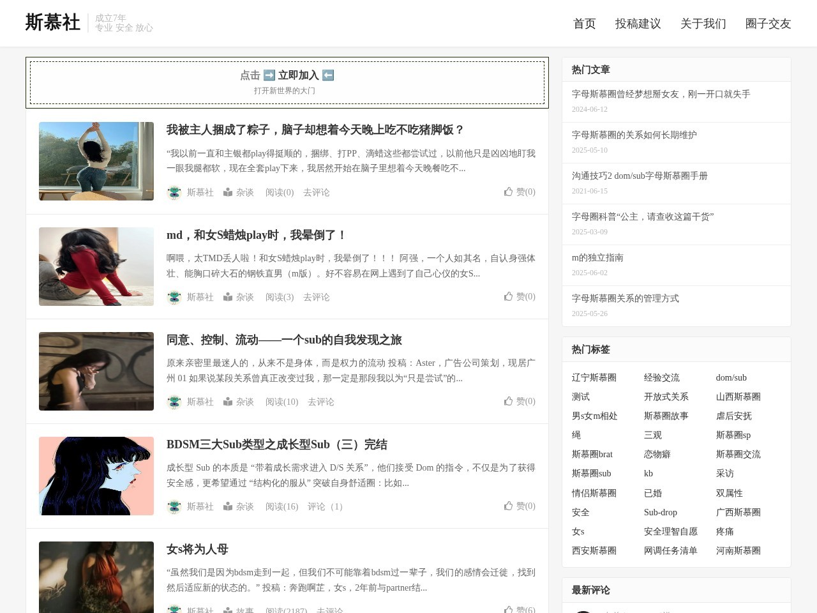The width and height of the screenshot is (817, 613).
Task: Click the 立即加入 join banner
Action: [297, 75]
